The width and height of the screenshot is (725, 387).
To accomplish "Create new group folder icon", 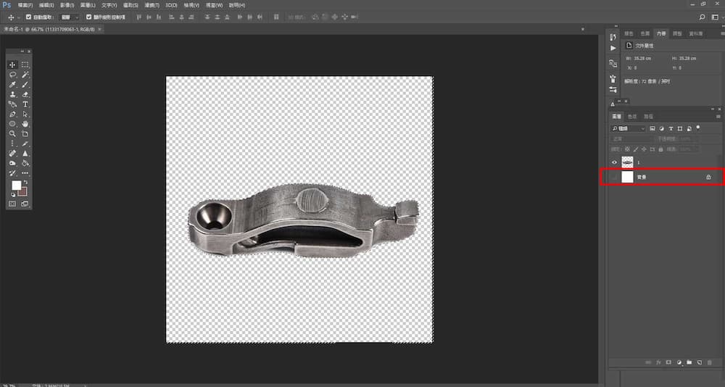I will (x=689, y=363).
